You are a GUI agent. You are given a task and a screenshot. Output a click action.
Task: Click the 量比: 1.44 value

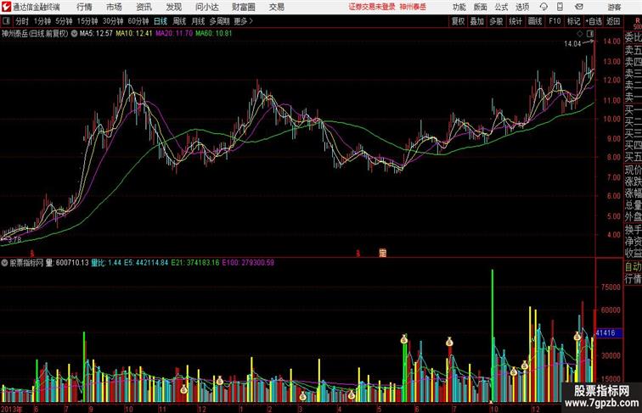tap(106, 263)
